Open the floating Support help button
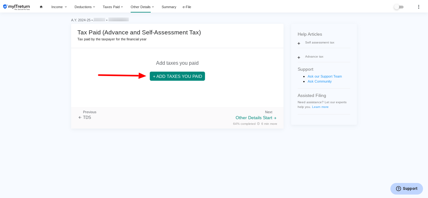428x198 pixels. 407,189
